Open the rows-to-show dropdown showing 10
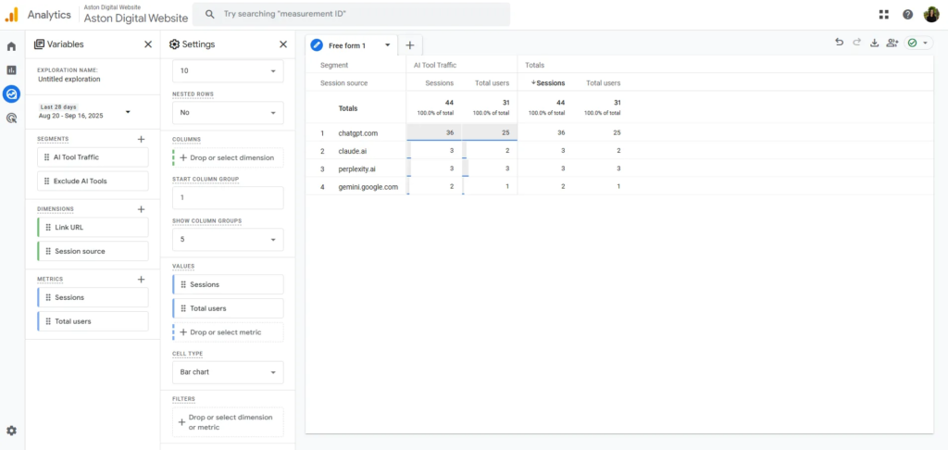 [x=228, y=70]
